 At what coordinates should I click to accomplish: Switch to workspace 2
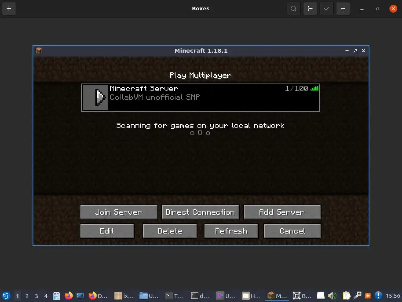[27, 296]
